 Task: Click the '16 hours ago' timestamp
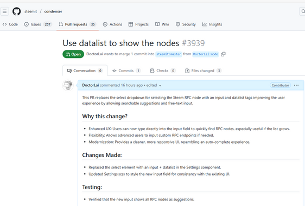tap(132, 85)
